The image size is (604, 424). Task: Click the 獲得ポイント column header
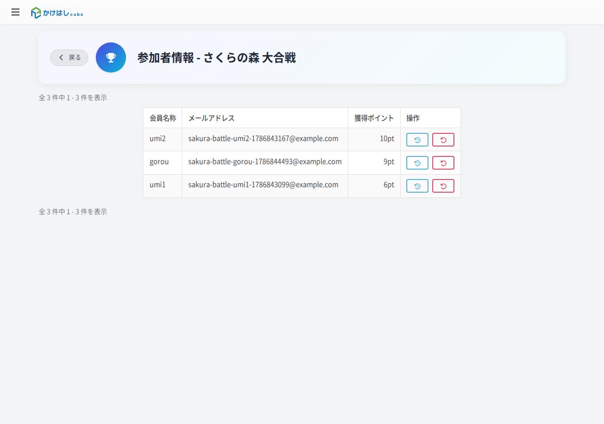click(x=374, y=118)
